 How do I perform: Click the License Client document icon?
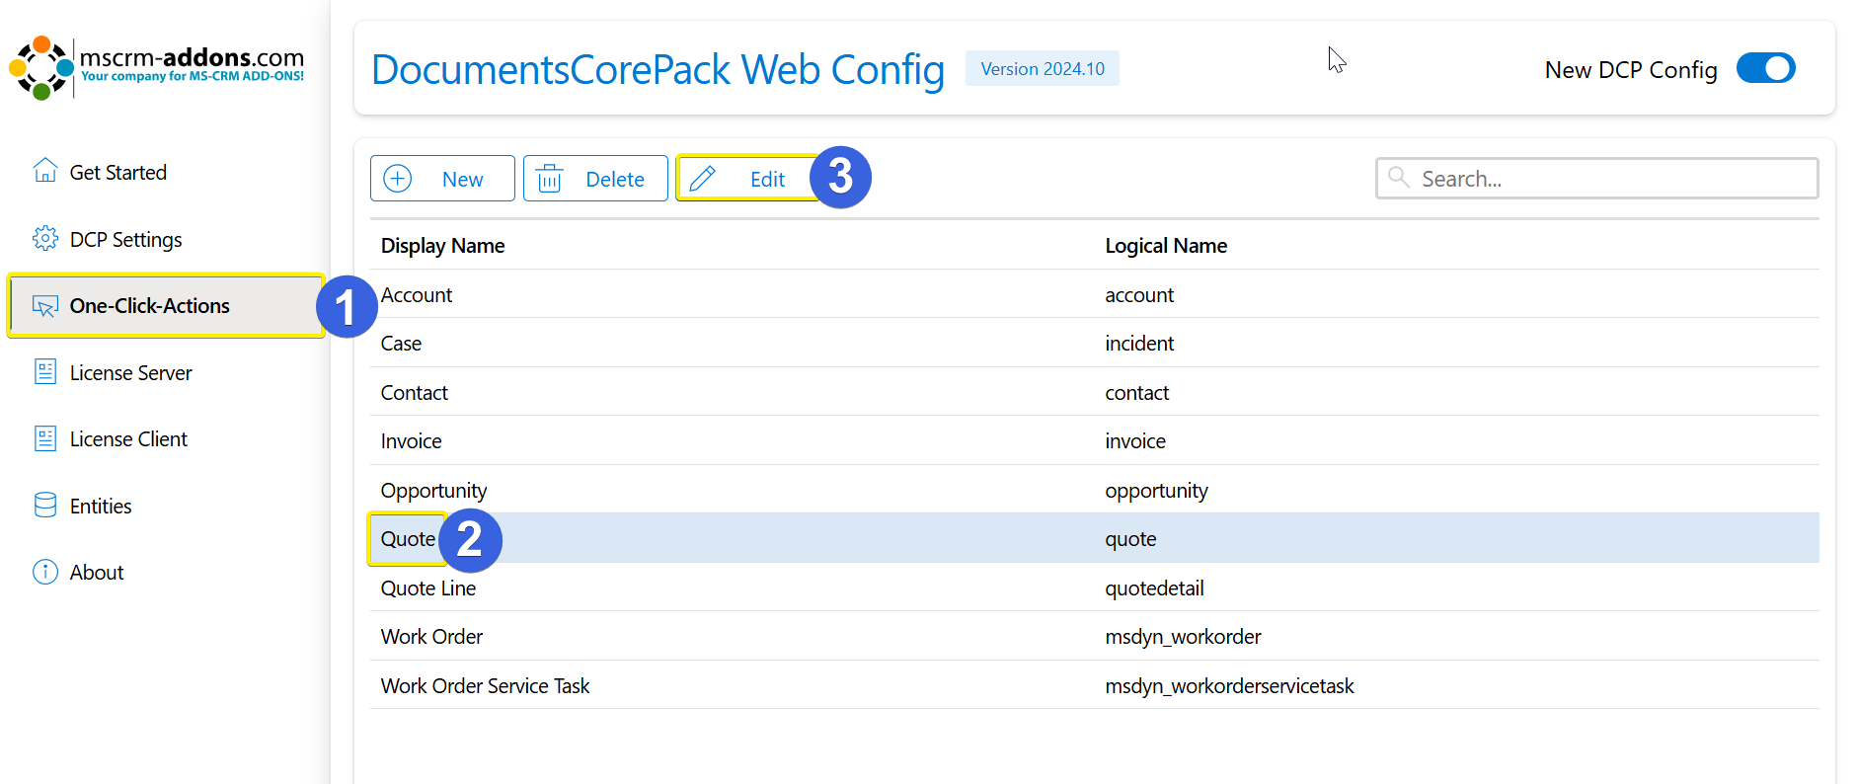[x=45, y=438]
